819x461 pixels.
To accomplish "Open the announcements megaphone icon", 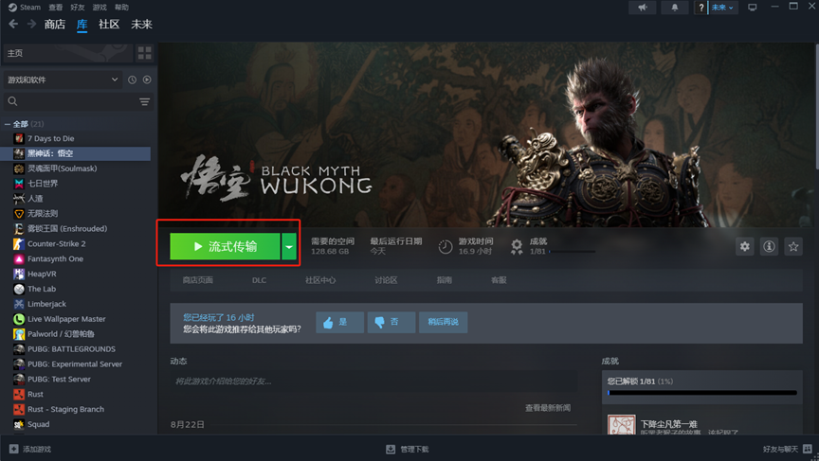I will [x=643, y=8].
